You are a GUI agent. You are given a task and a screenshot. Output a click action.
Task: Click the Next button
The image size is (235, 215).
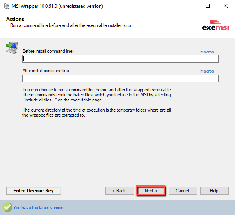(x=151, y=190)
